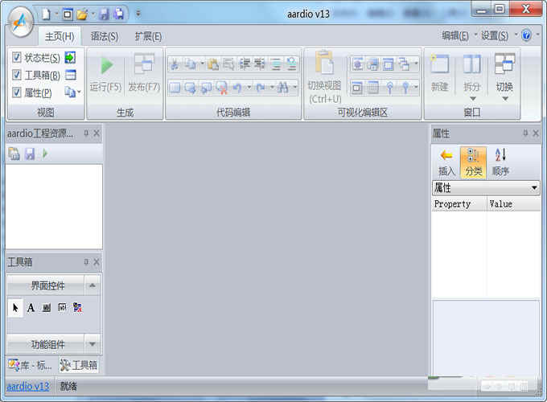Screen dimensions: 547x402
Task: Click the 切换视图 (Ctrl+U) button
Action: point(324,76)
